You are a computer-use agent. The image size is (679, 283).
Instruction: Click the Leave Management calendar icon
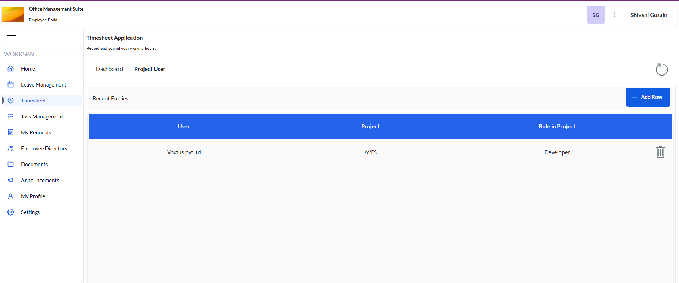(x=11, y=84)
